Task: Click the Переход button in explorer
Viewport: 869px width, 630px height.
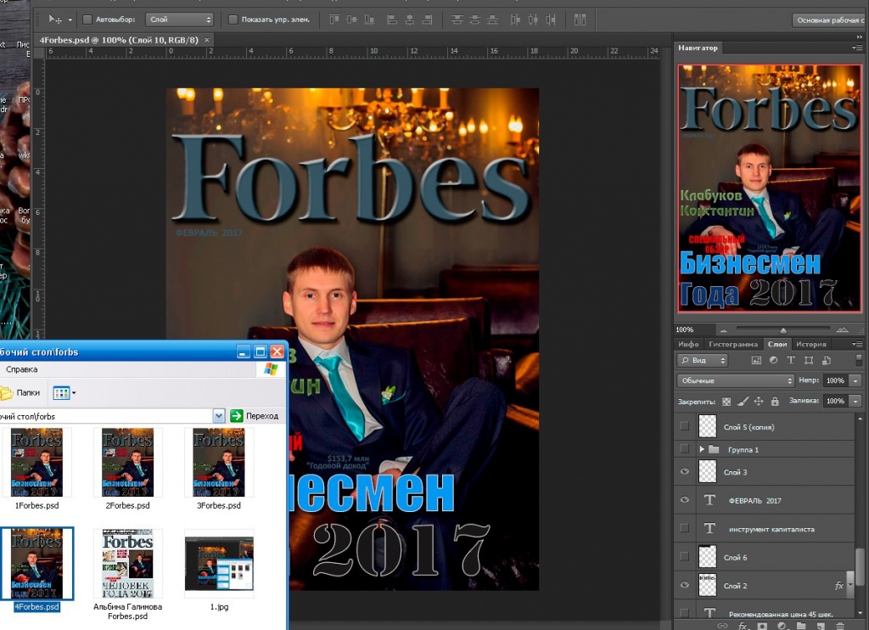Action: click(255, 415)
